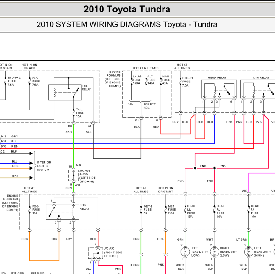
Task: Click the 'FOG FUSE 15A' label
Action: (36, 210)
